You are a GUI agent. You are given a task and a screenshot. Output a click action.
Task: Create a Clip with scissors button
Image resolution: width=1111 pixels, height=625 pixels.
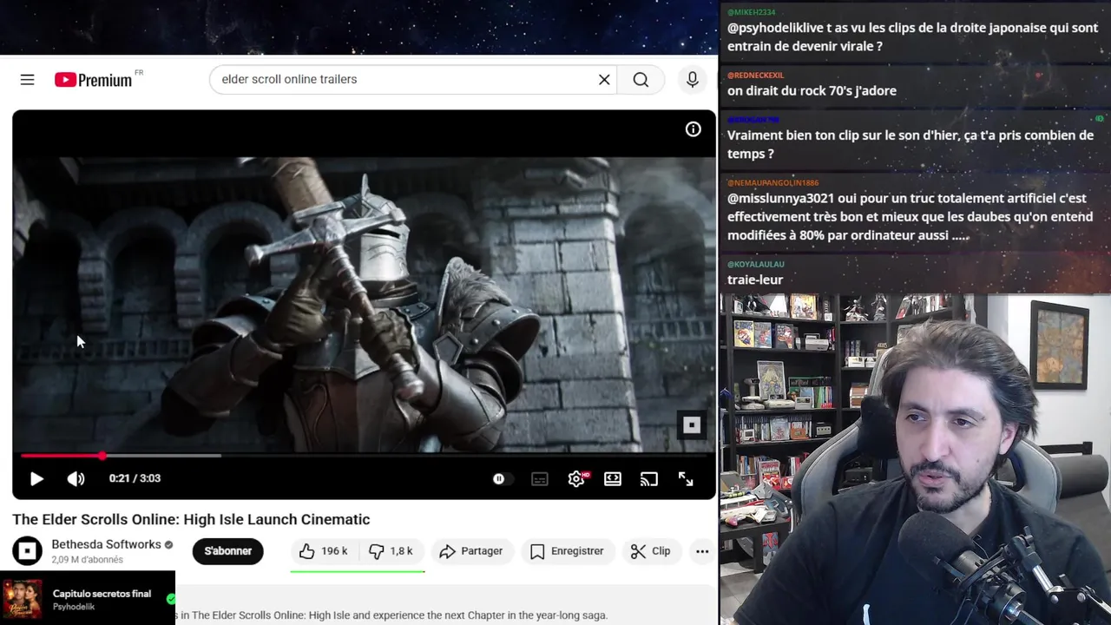pos(651,551)
